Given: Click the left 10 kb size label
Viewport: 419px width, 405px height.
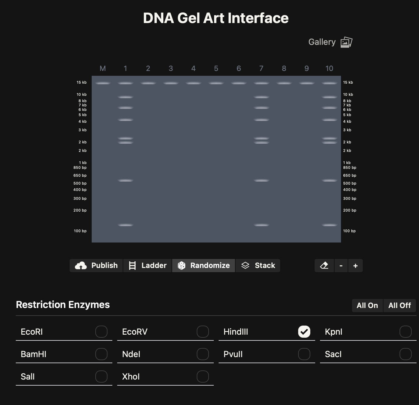Looking at the screenshot, I should (81, 95).
